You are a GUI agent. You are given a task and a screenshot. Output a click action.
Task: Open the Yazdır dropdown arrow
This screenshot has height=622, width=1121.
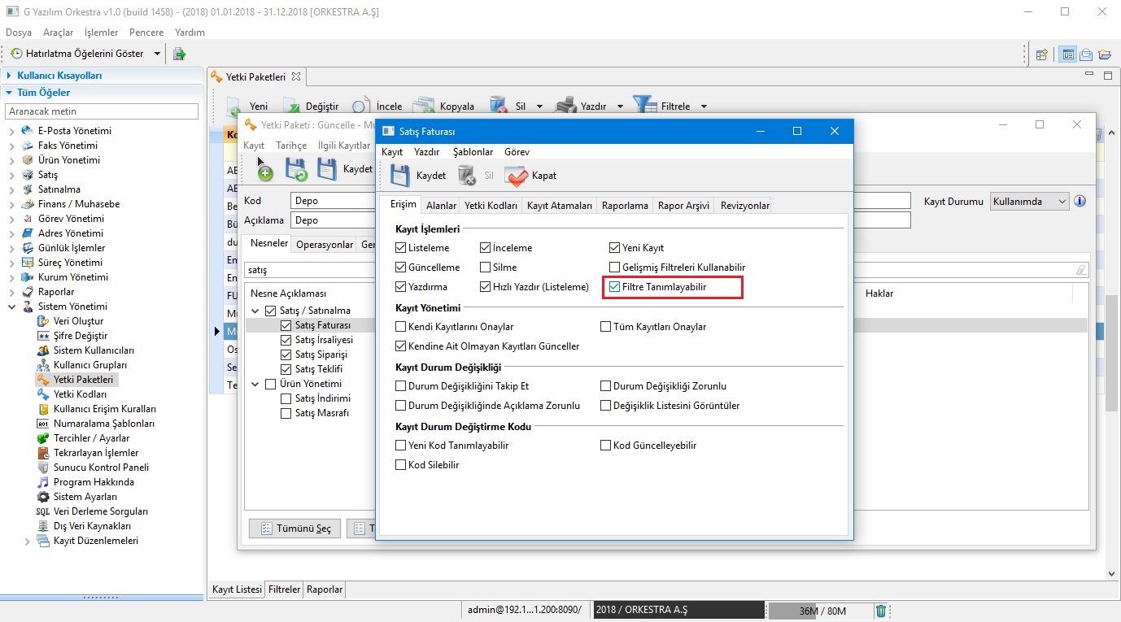click(620, 107)
